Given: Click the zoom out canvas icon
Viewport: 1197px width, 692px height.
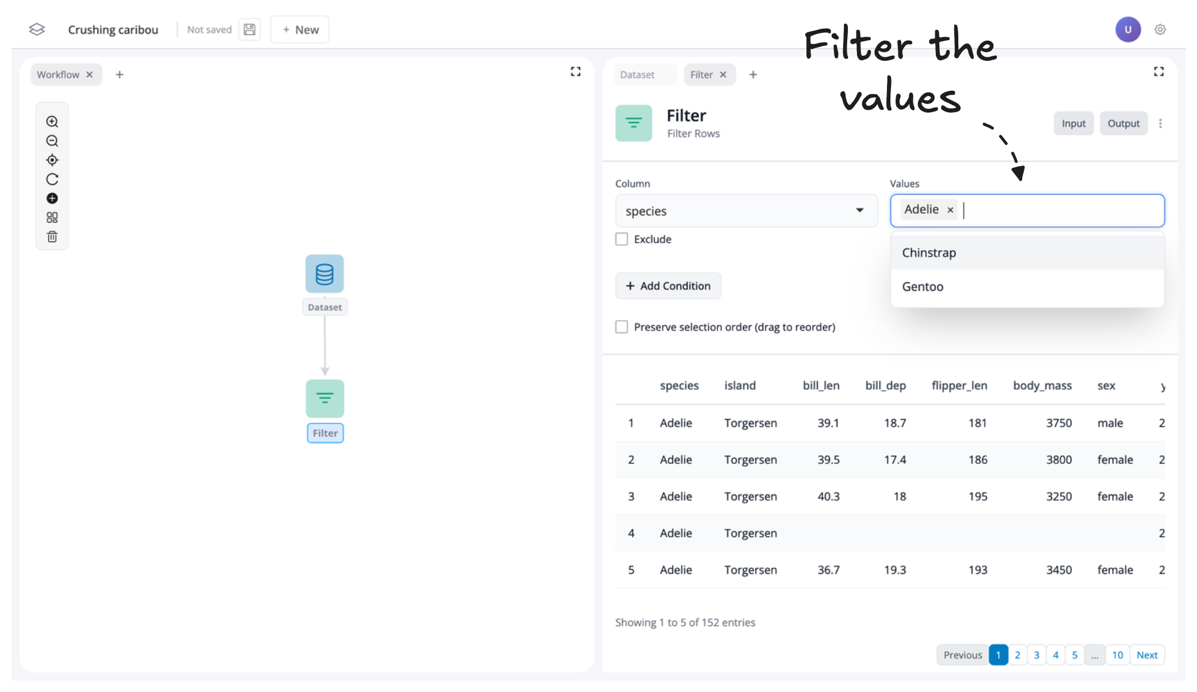Looking at the screenshot, I should pos(52,141).
